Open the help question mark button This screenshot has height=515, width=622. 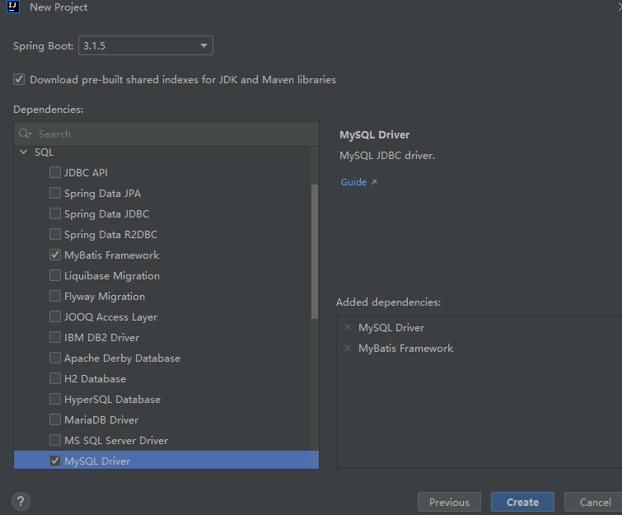(x=21, y=501)
